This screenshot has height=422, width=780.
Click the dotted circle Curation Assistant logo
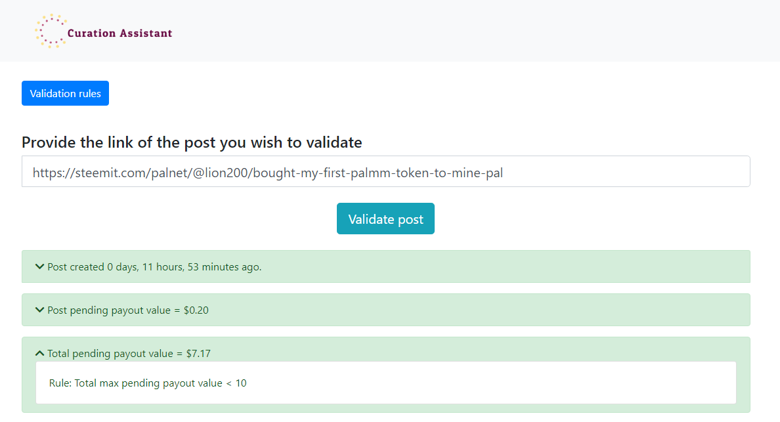50,32
